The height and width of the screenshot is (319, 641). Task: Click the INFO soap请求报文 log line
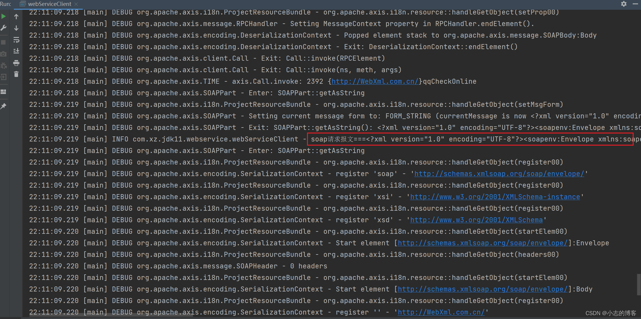click(x=335, y=139)
